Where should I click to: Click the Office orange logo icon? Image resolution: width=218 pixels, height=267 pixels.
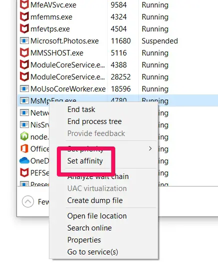pos(24,148)
